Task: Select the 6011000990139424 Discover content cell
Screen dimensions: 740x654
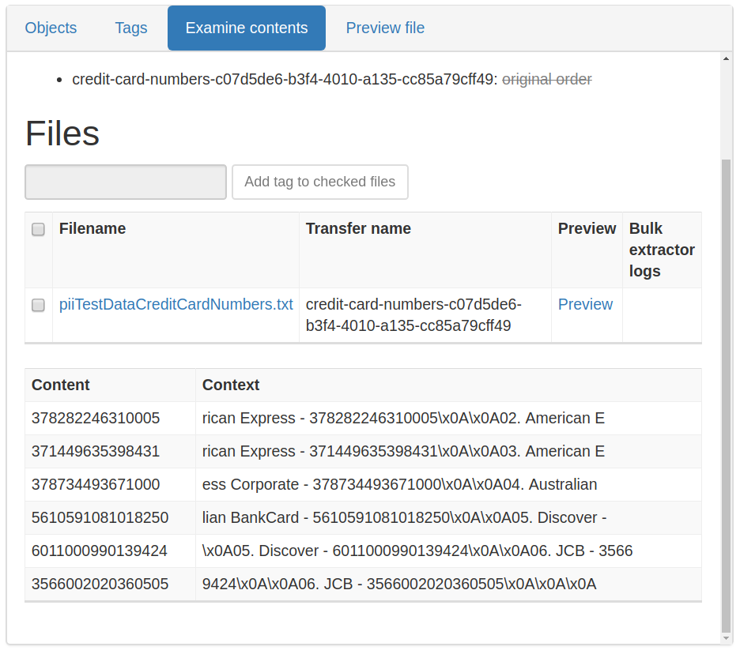Action: (x=100, y=551)
